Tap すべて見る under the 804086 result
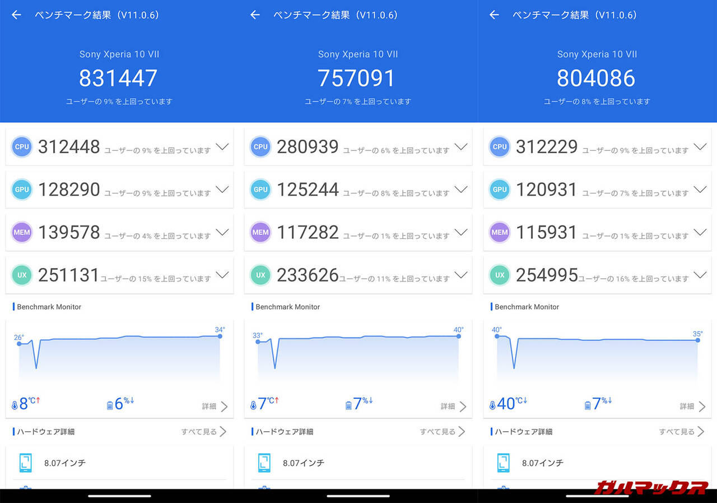Image resolution: width=717 pixels, height=503 pixels. (x=682, y=432)
